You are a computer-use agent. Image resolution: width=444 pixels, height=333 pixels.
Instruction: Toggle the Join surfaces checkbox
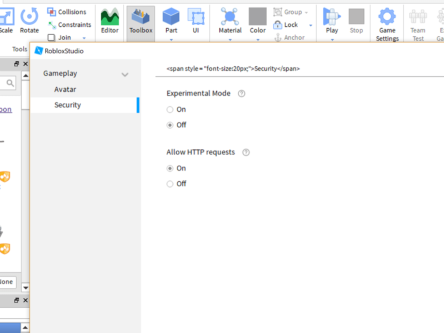tap(51, 37)
